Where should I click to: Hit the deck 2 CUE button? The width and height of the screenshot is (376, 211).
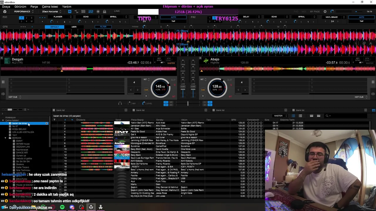pyautogui.click(x=203, y=90)
